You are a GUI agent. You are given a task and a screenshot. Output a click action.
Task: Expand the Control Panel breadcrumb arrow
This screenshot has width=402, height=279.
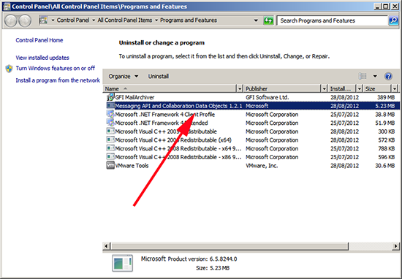pos(94,20)
